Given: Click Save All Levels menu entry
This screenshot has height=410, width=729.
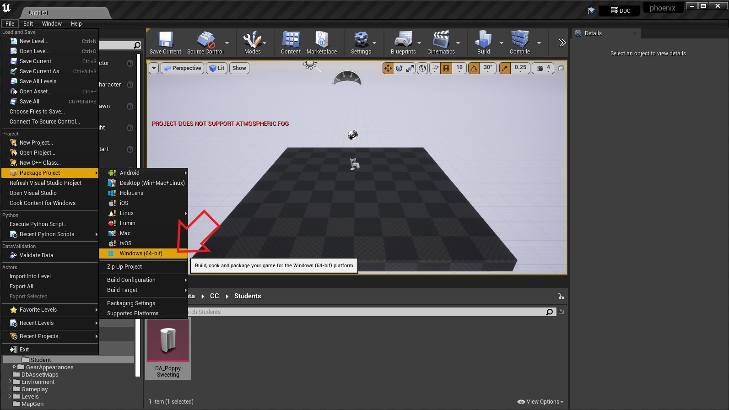Looking at the screenshot, I should pyautogui.click(x=50, y=81).
